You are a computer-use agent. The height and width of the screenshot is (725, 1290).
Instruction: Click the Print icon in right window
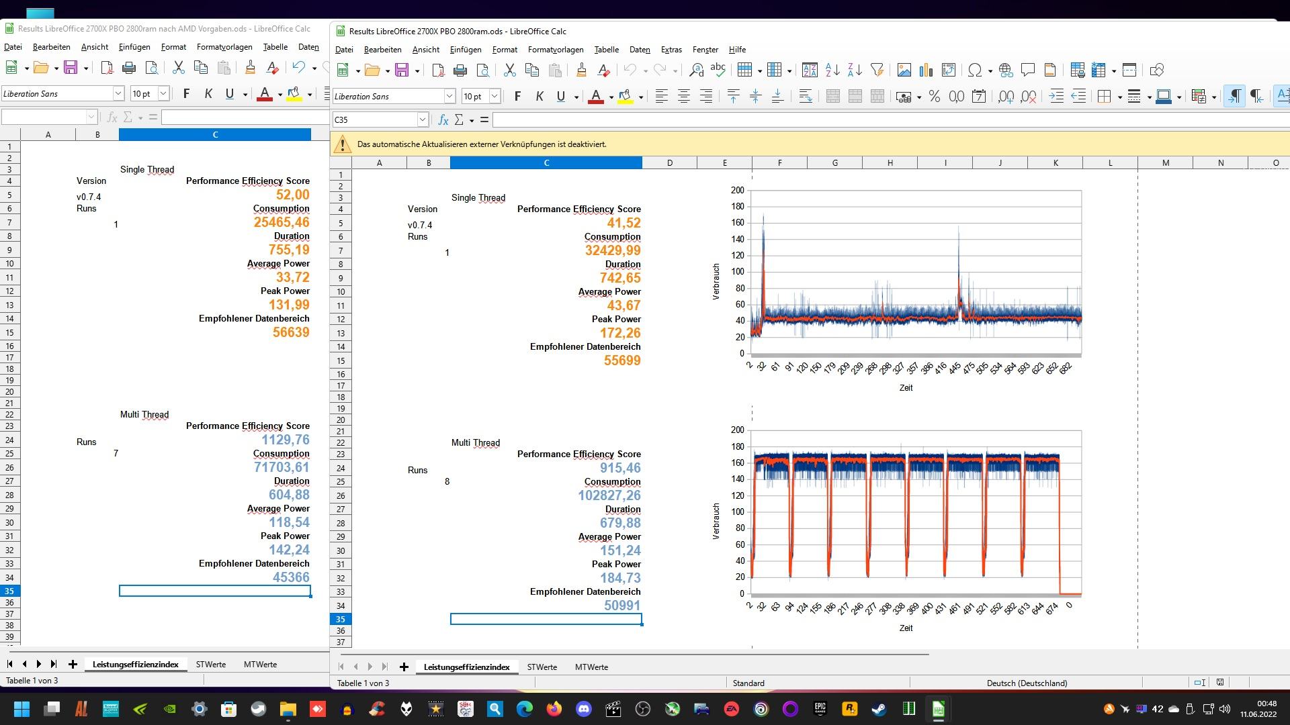(460, 70)
